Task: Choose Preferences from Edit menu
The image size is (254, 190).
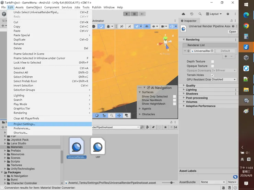Action: [49, 128]
